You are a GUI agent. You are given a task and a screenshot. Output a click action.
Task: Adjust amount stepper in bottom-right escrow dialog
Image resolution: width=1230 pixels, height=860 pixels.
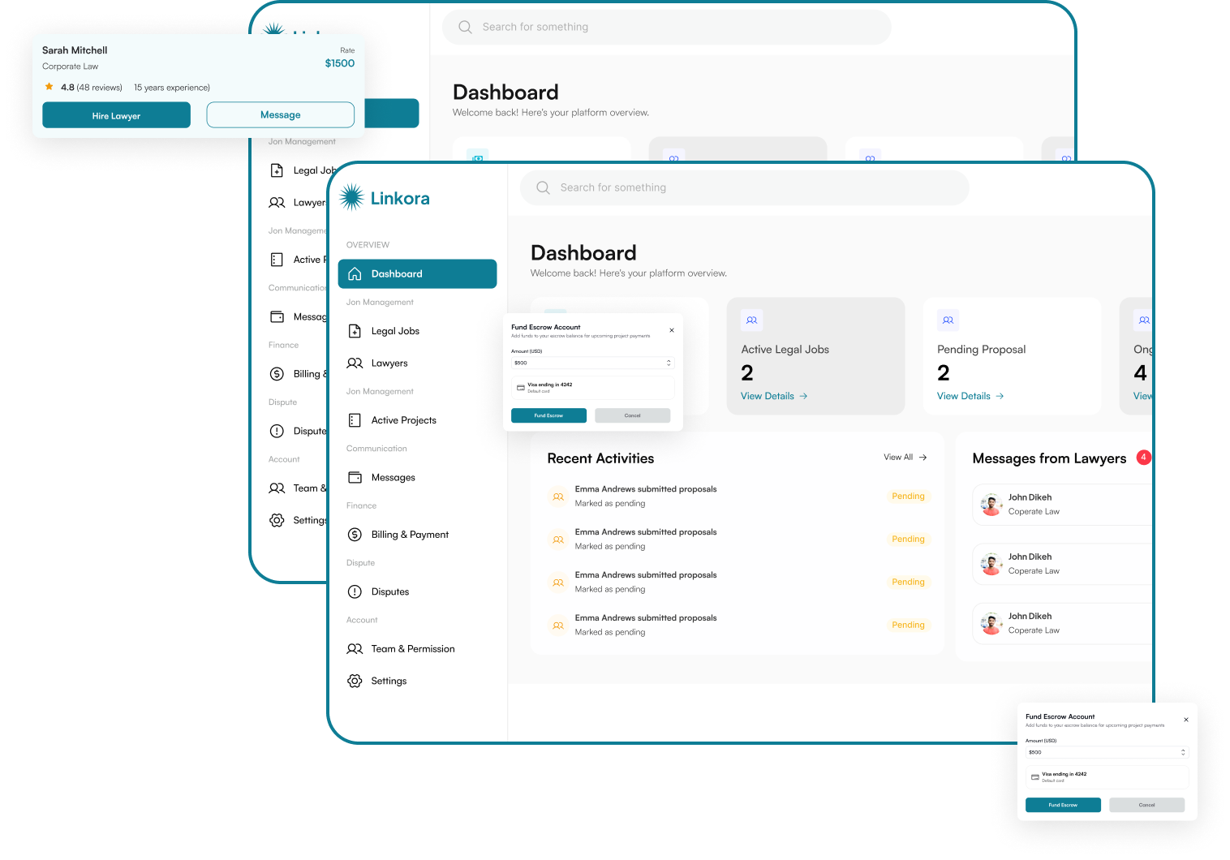click(x=1182, y=752)
